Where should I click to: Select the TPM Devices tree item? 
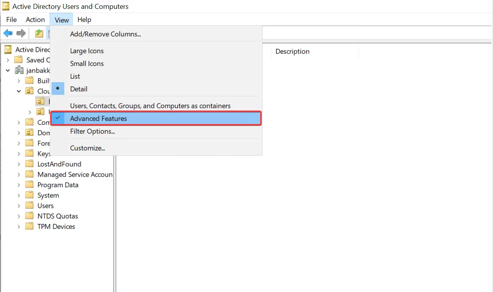click(56, 227)
